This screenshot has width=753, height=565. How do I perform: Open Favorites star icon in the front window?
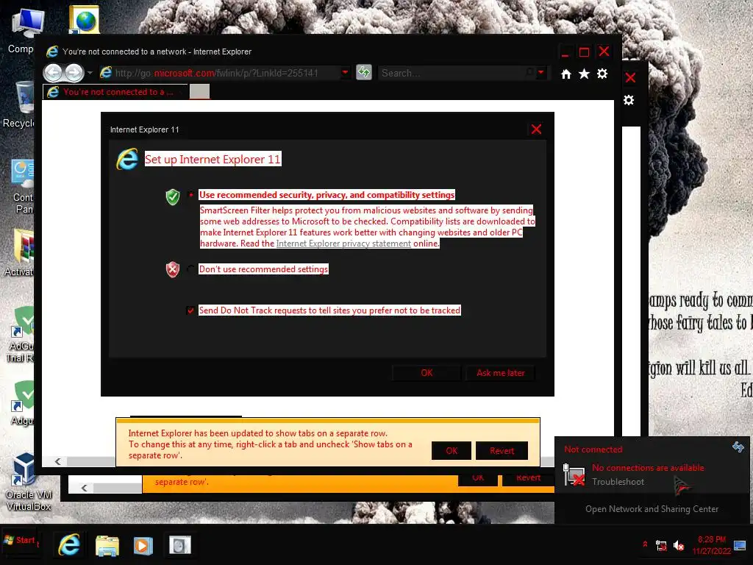[x=584, y=74]
